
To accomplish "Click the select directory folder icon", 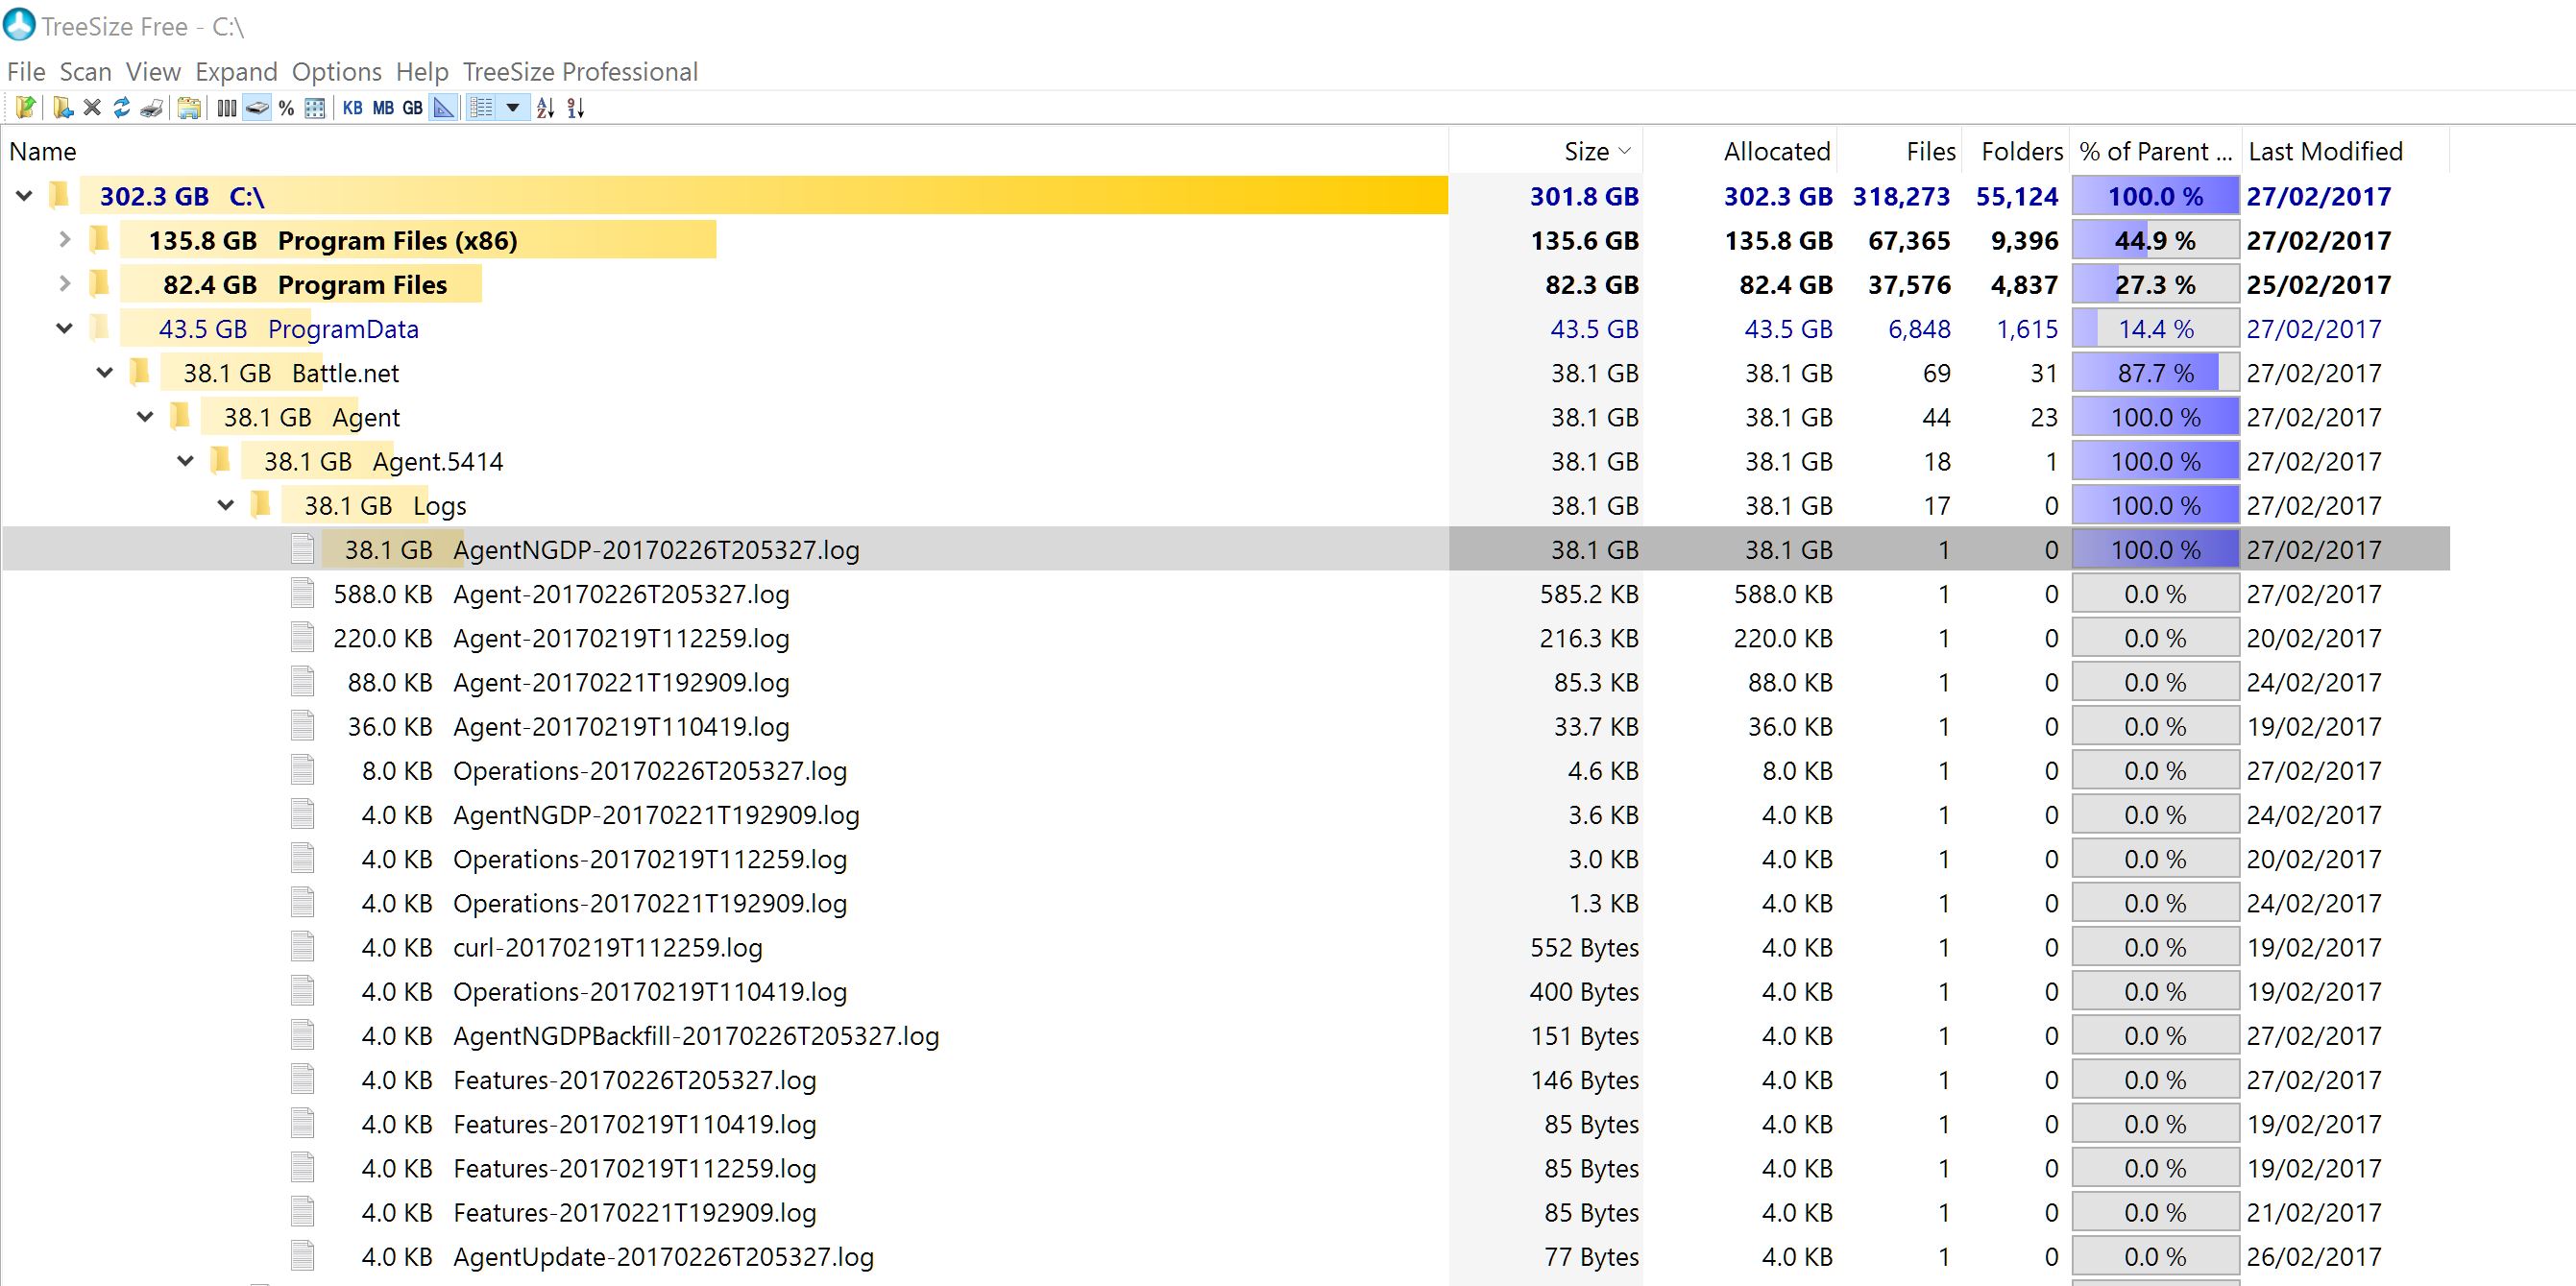I will point(63,108).
